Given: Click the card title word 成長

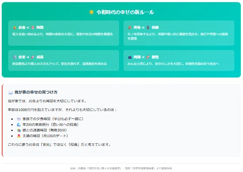Looking at the screenshot, I should point(40,57).
